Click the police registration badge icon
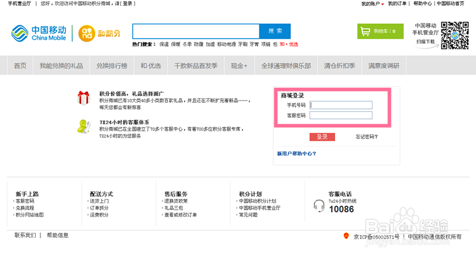Image resolution: width=476 pixels, height=258 pixels. [346, 236]
